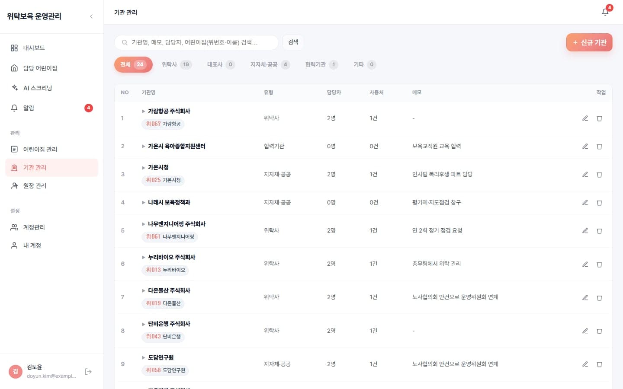Image resolution: width=623 pixels, height=389 pixels.
Task: Click the 신규 기관 button
Action: [589, 42]
